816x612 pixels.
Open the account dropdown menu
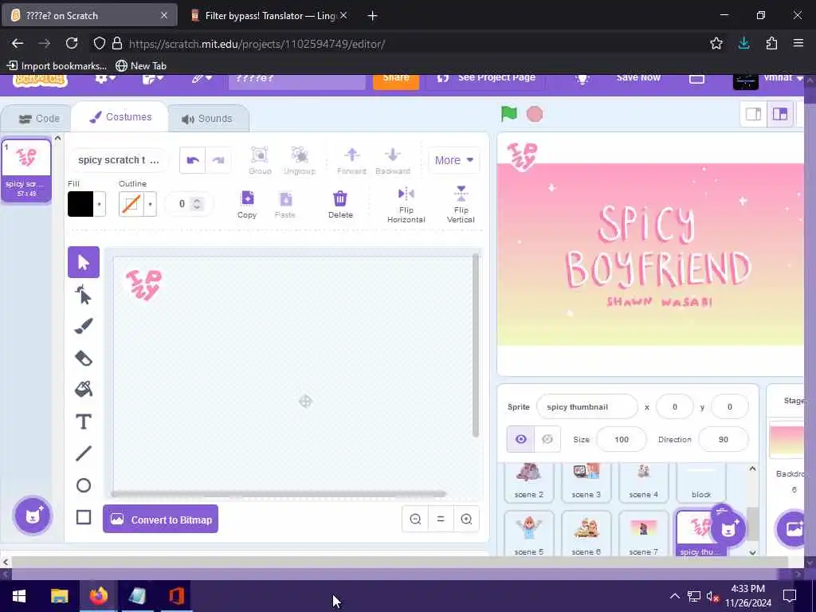pyautogui.click(x=768, y=80)
